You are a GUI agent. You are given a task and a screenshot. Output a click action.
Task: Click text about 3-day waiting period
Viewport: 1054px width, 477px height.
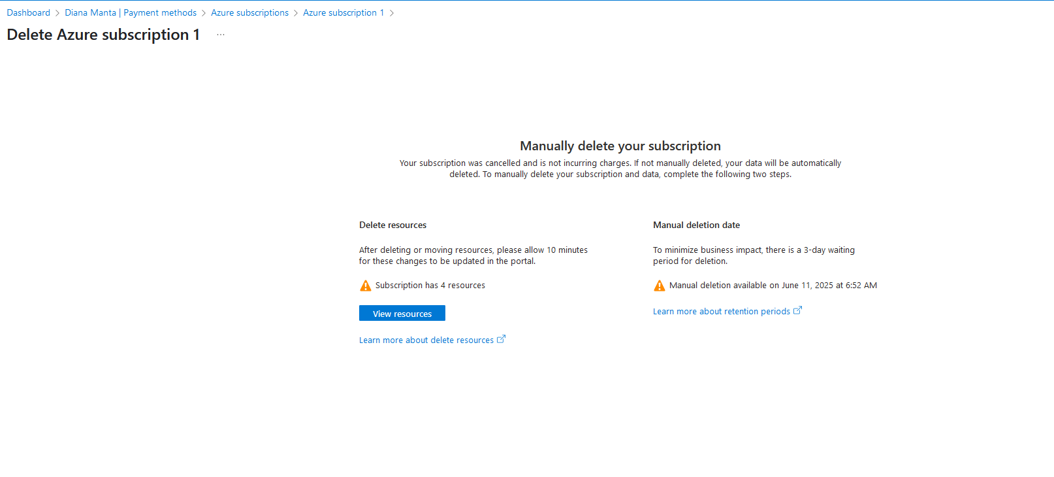click(754, 255)
